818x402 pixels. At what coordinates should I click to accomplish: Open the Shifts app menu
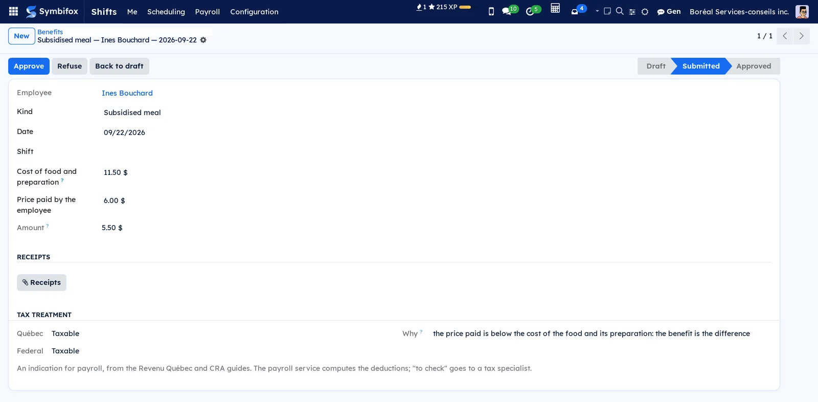(104, 11)
